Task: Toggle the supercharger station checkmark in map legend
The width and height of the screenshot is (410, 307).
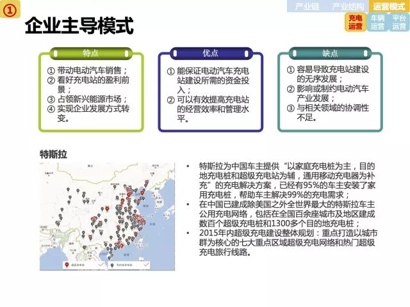Action: tap(101, 265)
